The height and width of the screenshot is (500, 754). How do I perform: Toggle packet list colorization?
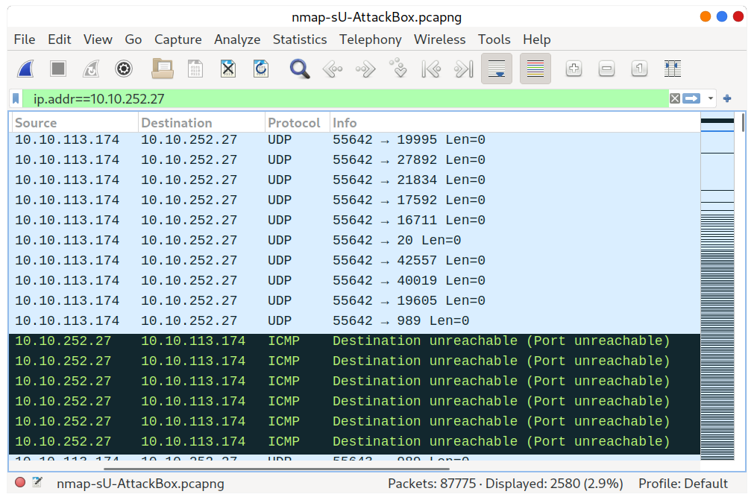535,69
